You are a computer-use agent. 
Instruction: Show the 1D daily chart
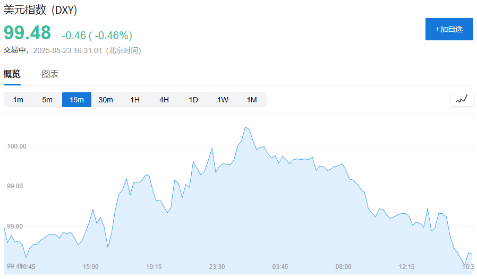193,100
